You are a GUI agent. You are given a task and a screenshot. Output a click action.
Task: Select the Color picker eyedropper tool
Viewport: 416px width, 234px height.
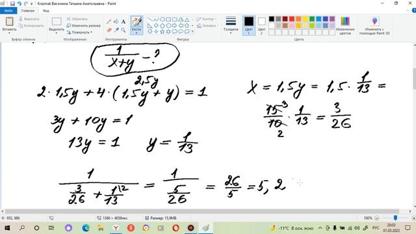(116, 30)
